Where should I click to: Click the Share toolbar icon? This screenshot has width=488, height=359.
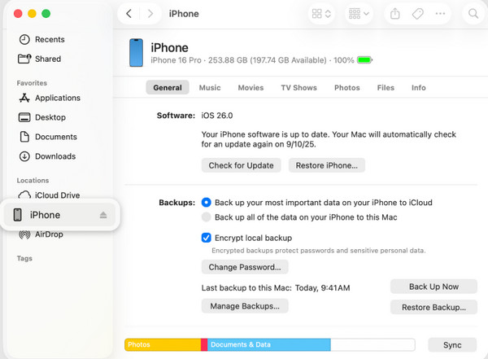point(395,14)
